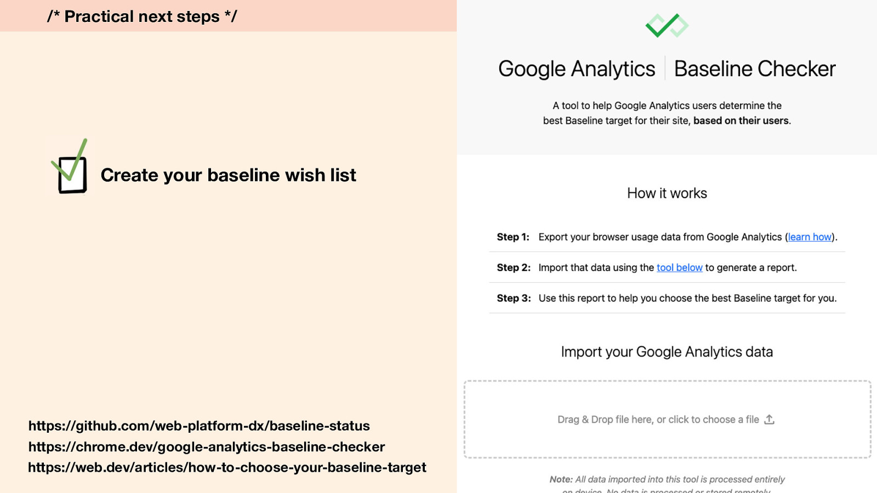The height and width of the screenshot is (493, 877).
Task: Click the hand-drawn checkbox with green checkmark
Action: click(70, 167)
